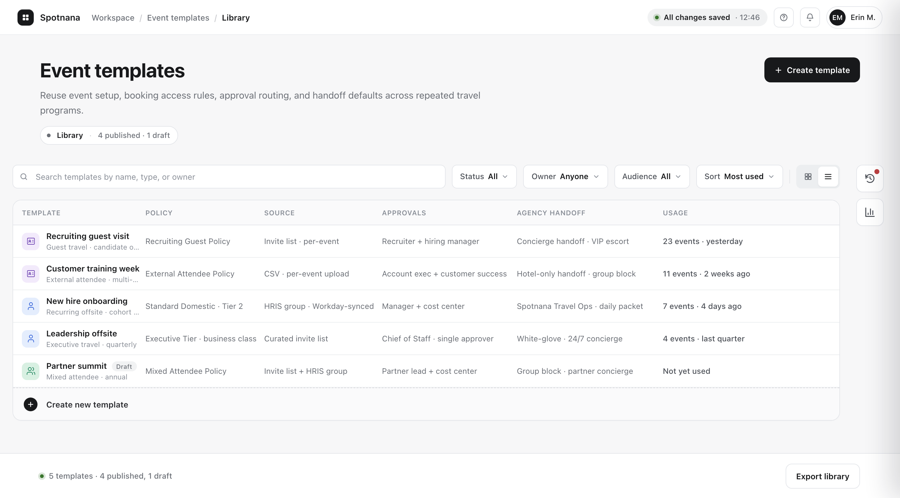Click Create new template row
900x498 pixels.
click(x=426, y=404)
